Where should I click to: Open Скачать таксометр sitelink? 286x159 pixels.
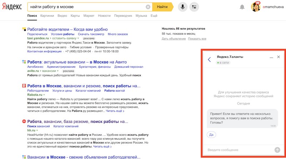click(x=91, y=34)
